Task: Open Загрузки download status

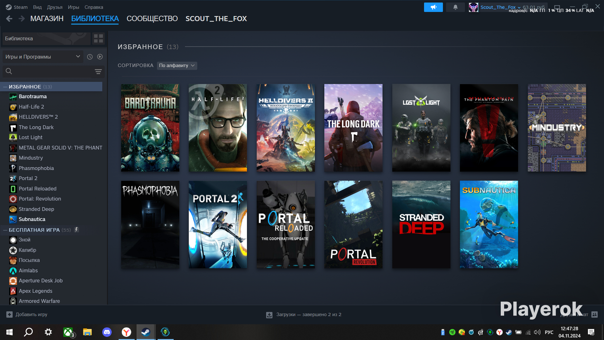Action: [x=309, y=314]
